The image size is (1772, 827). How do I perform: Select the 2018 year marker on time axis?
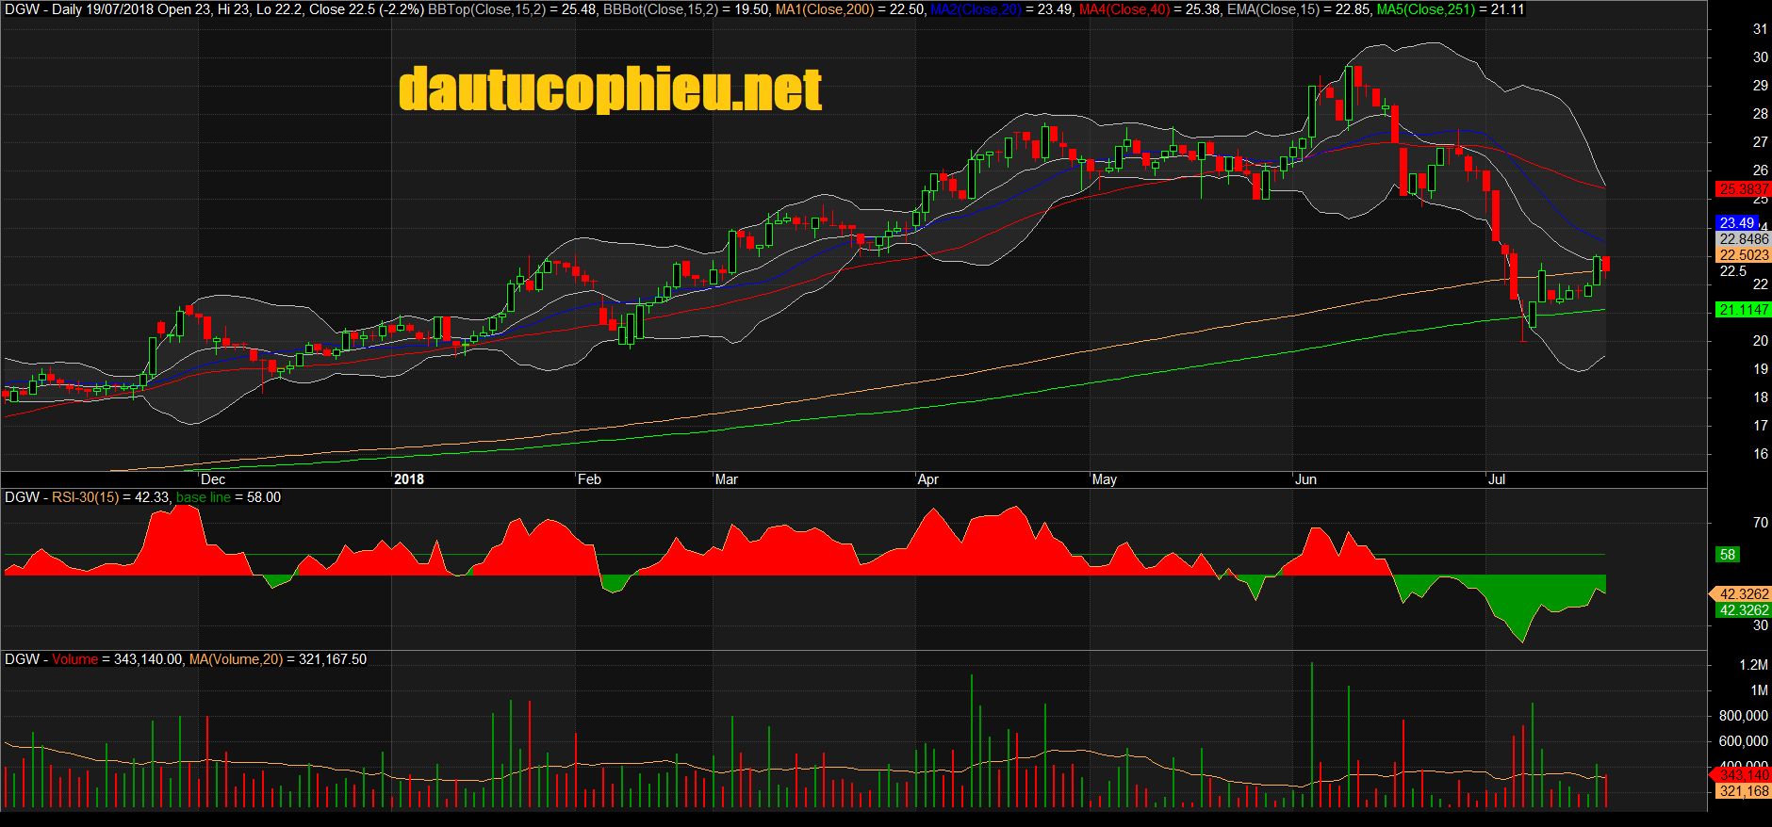click(408, 479)
